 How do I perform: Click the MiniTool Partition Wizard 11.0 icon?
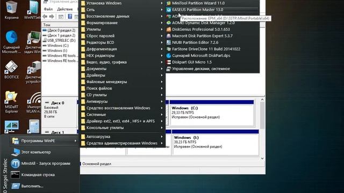click(168, 3)
